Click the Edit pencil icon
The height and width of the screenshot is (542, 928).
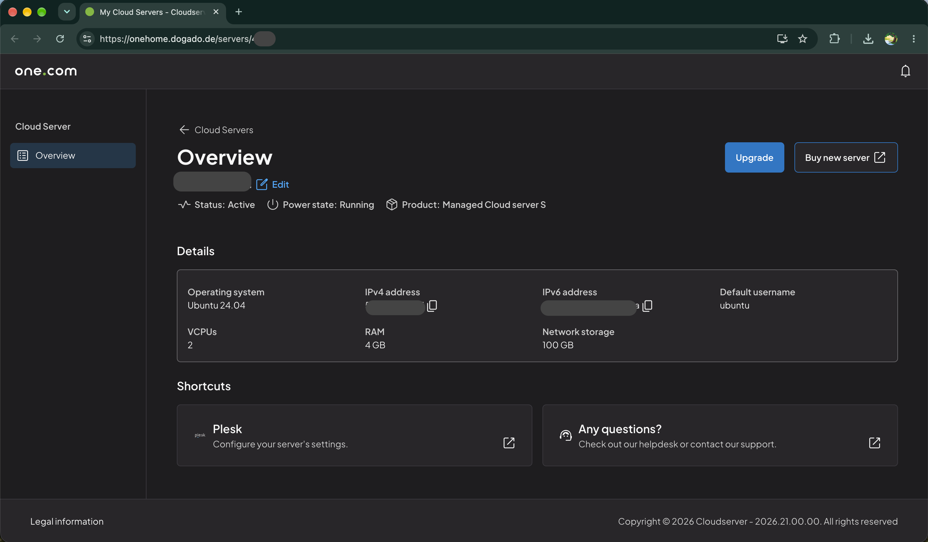(x=262, y=184)
